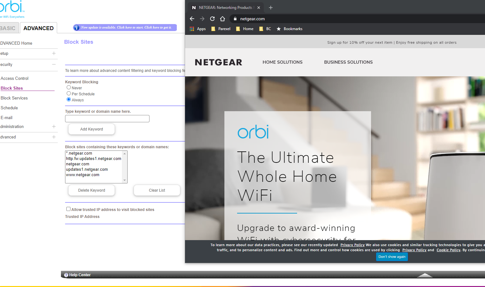Switch to the ADVANCED tab
The height and width of the screenshot is (287, 485).
(x=38, y=28)
